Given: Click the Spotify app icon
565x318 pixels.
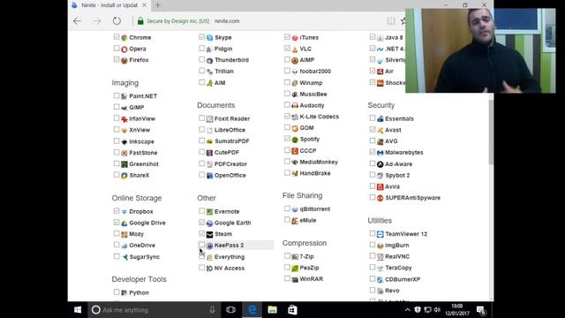Looking at the screenshot, I should pyautogui.click(x=295, y=140).
